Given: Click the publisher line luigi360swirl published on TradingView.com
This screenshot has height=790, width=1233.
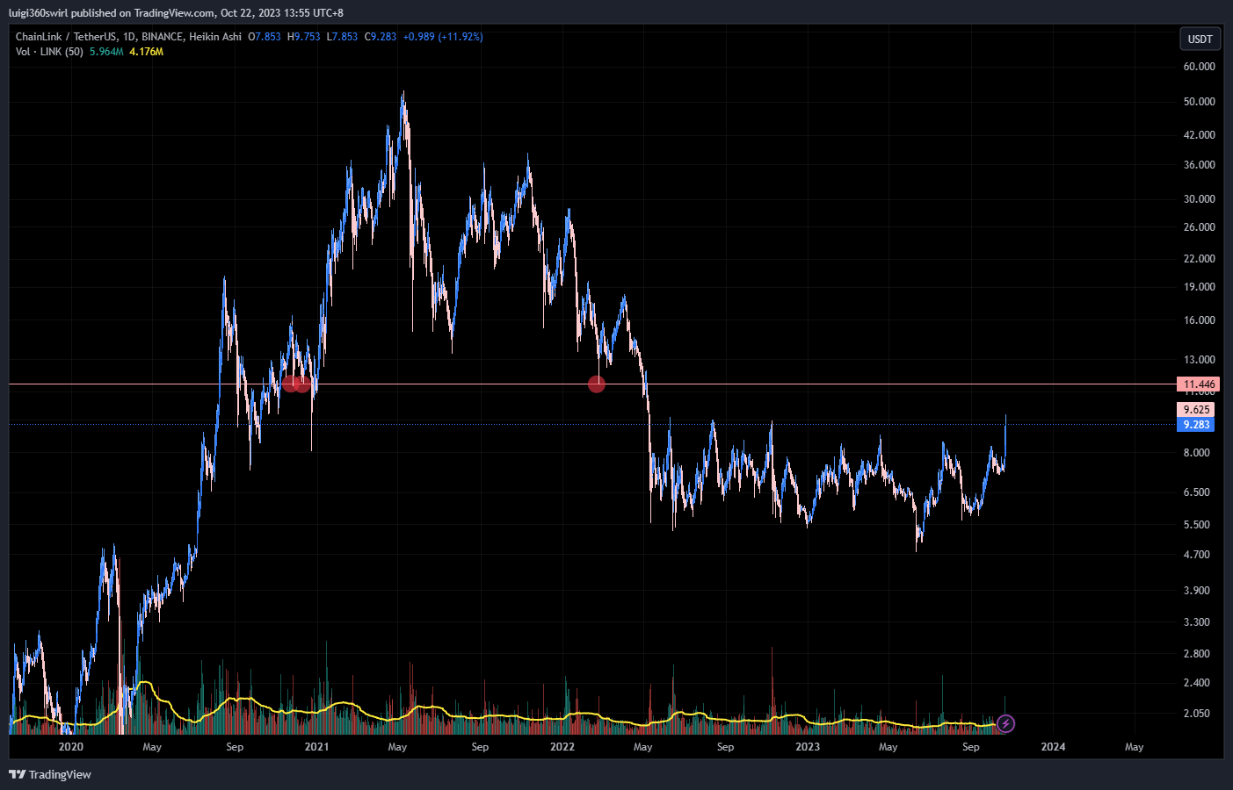Looking at the screenshot, I should pos(112,13).
